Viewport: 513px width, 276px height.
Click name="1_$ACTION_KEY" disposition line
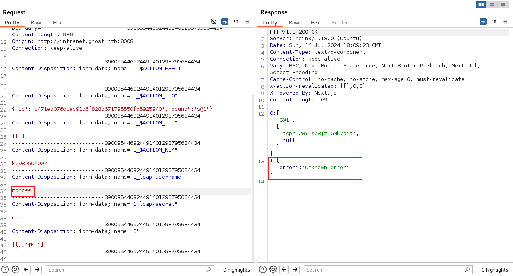tap(94, 150)
